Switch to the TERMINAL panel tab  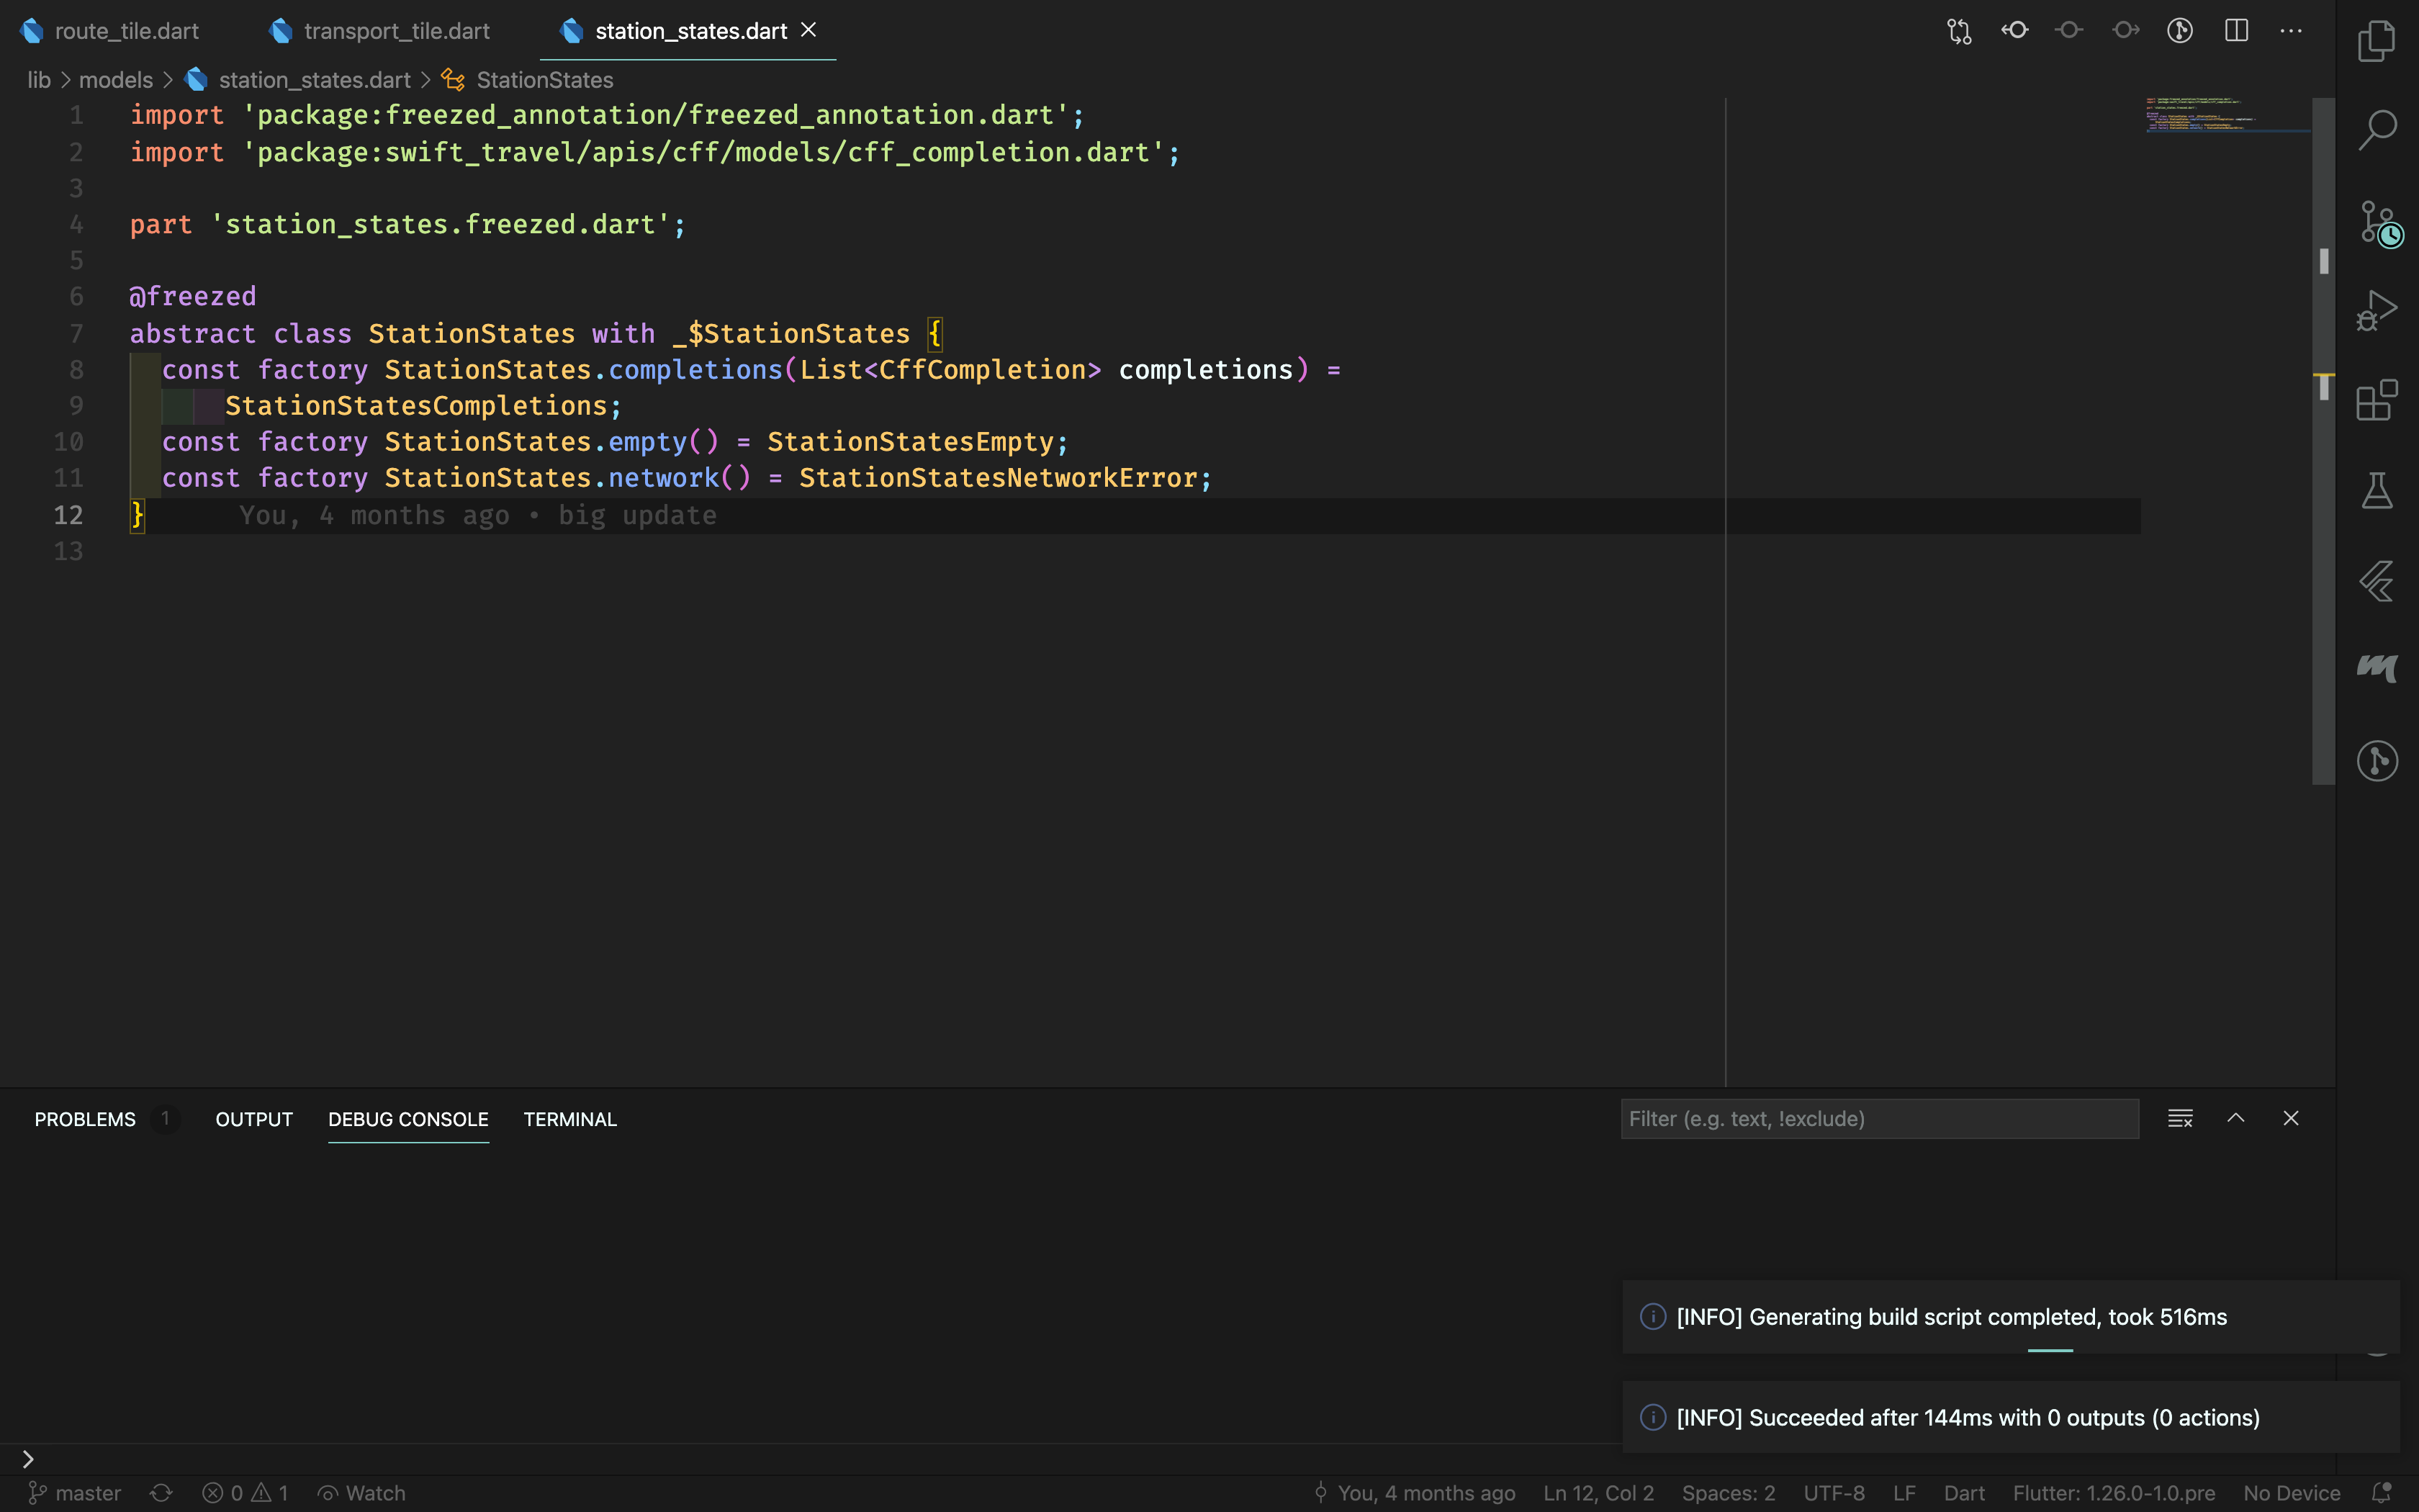[569, 1119]
